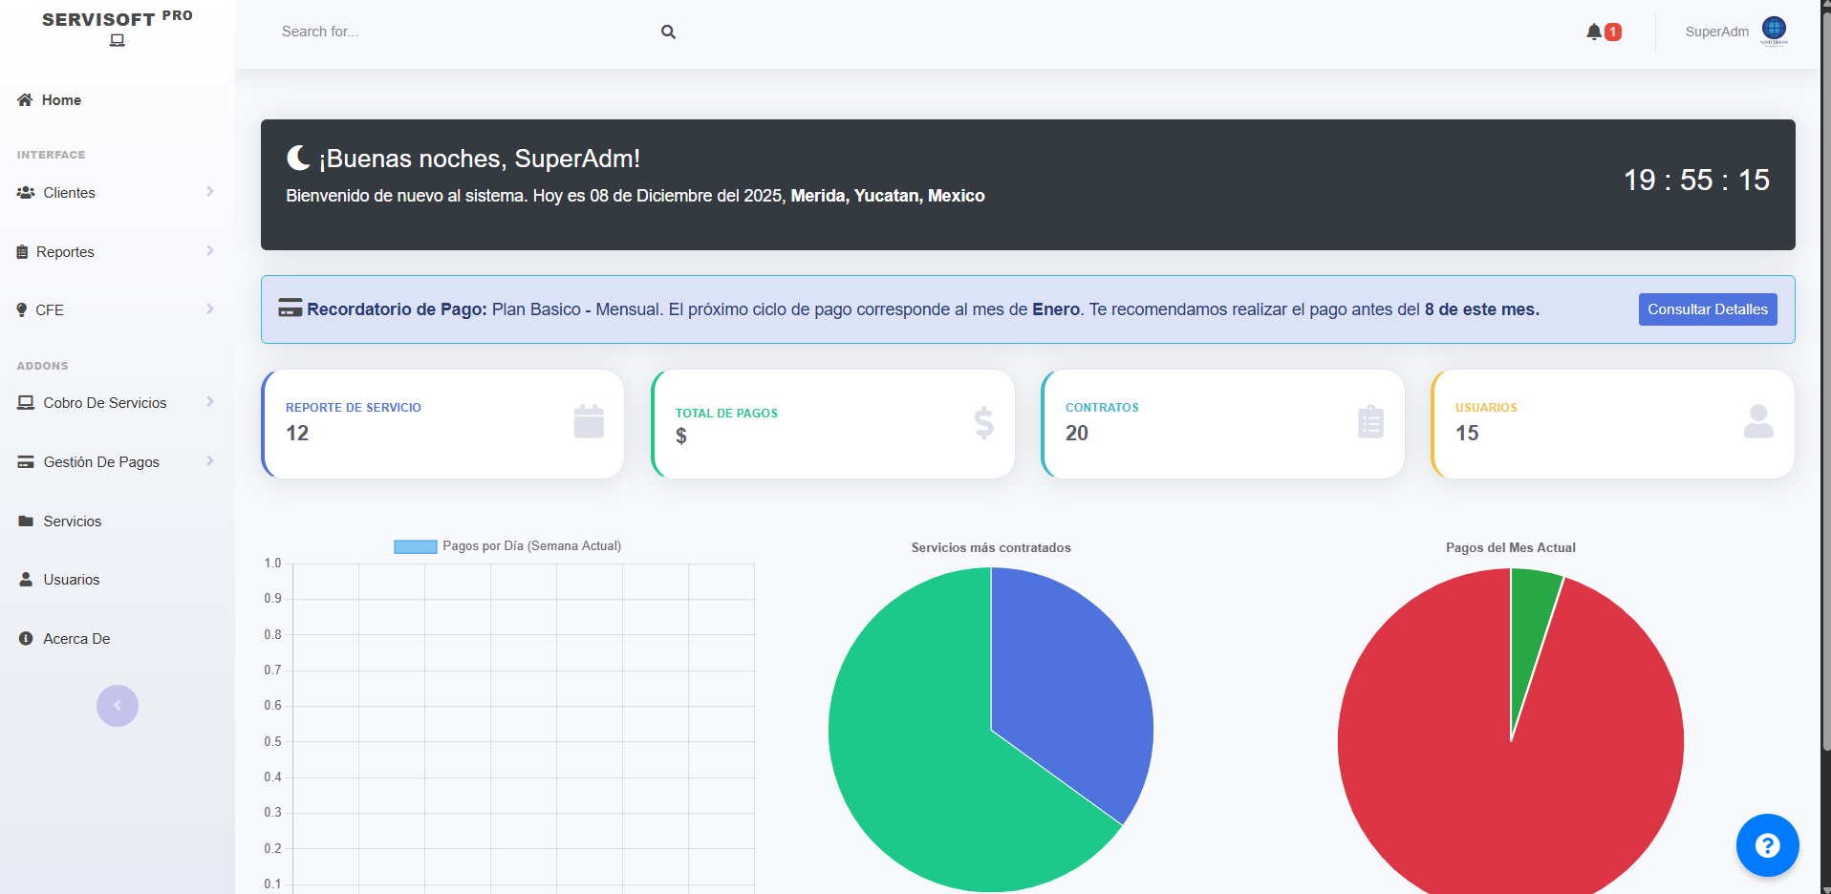The width and height of the screenshot is (1831, 894).
Task: Click the magnifying glass search icon
Action: 667,32
